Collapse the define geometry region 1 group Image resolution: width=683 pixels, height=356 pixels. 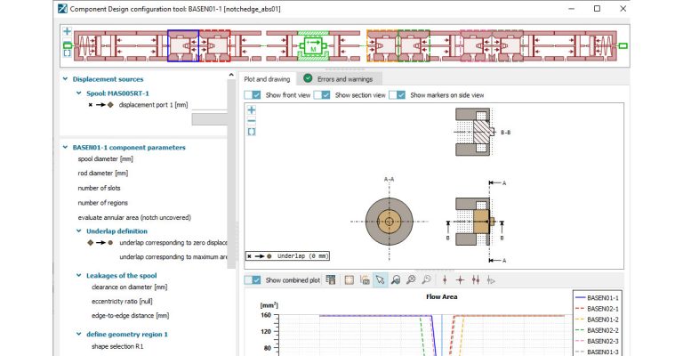[x=79, y=335]
